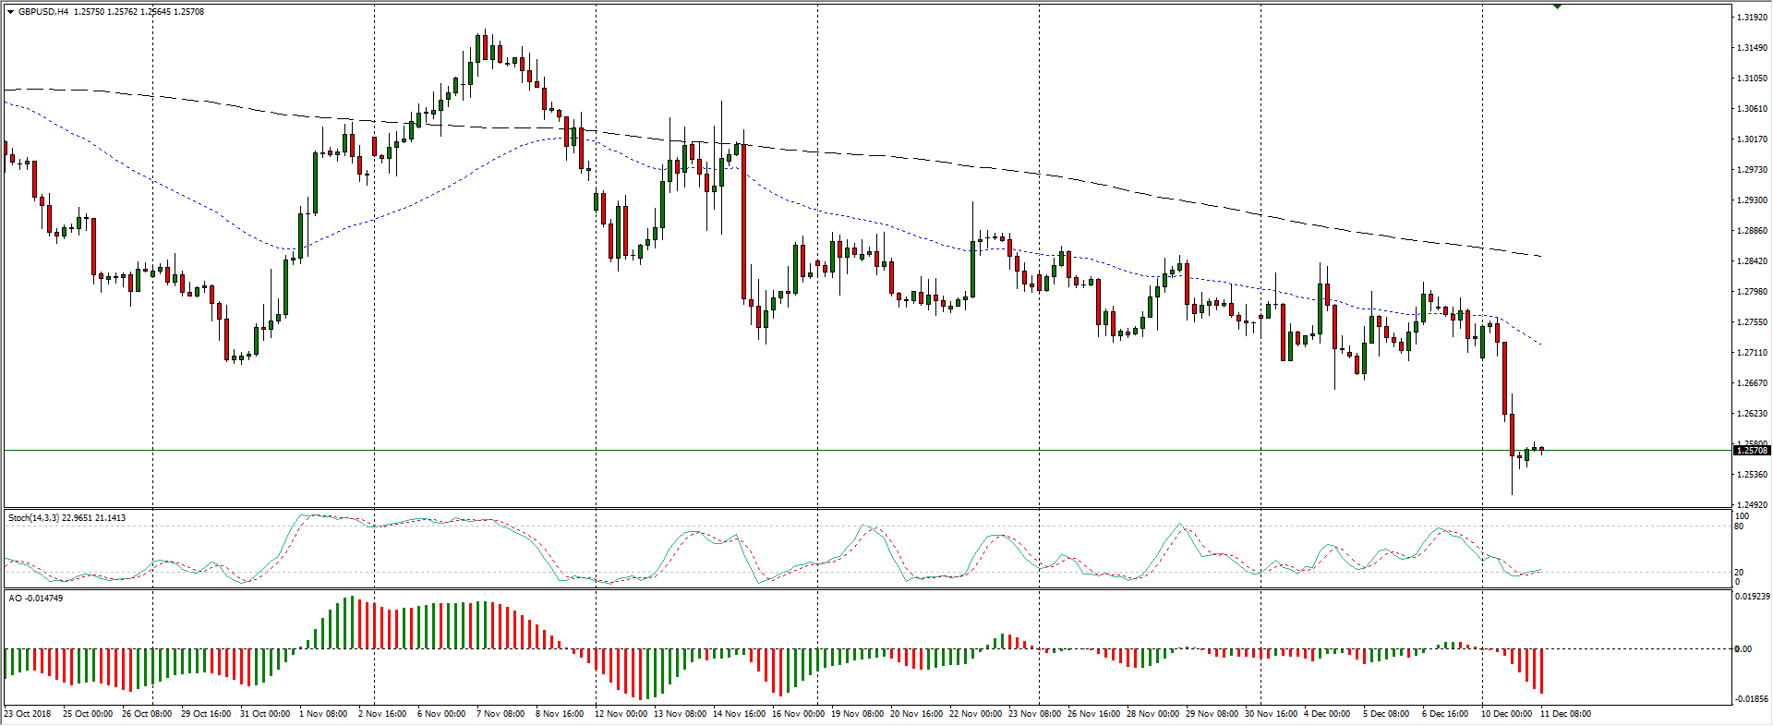Viewport: 1773px width, 726px height.
Task: Click the GBPUSD,H4 chart title text
Action: (x=43, y=12)
